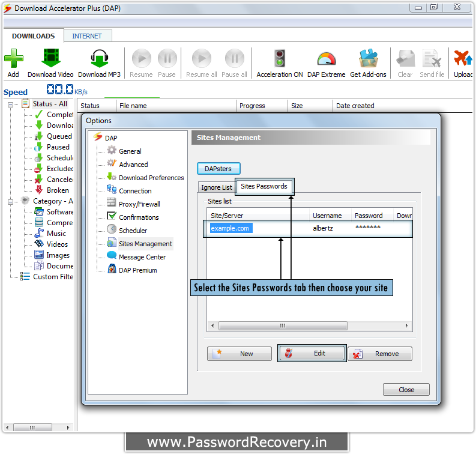476x454 pixels.
Task: Collapse the Category tree node
Action: pos(10,202)
